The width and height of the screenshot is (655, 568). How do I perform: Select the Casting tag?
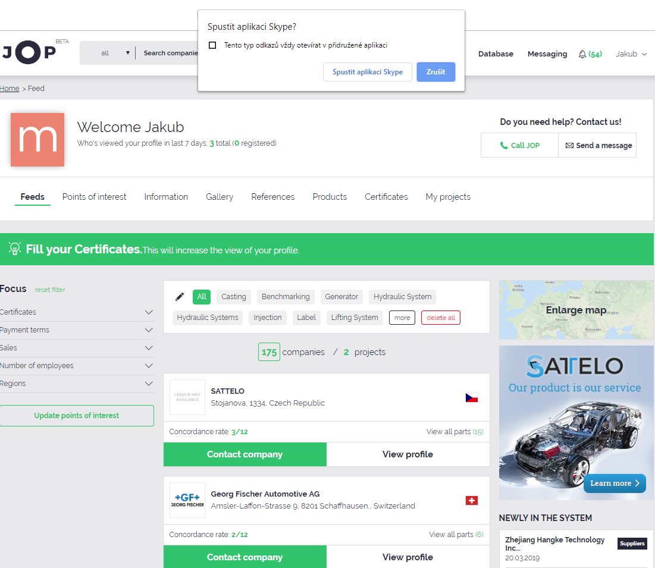[x=234, y=297]
